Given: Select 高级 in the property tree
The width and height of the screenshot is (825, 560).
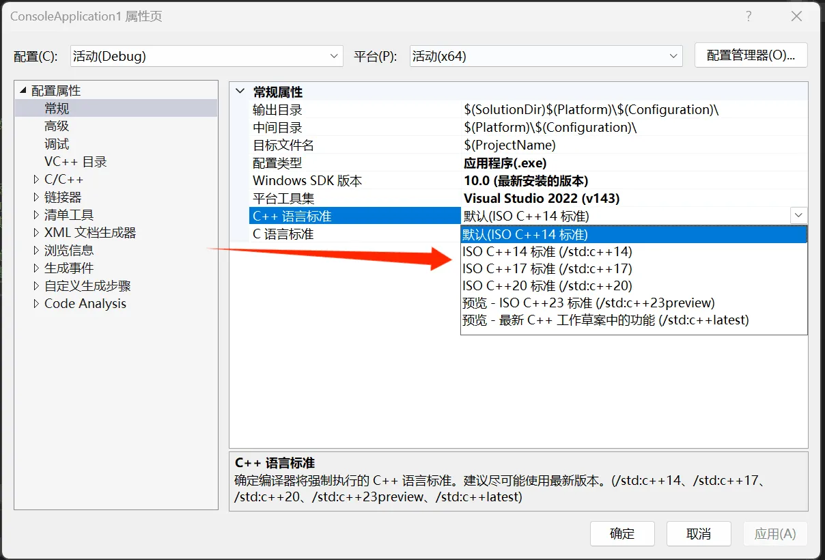Looking at the screenshot, I should (57, 126).
